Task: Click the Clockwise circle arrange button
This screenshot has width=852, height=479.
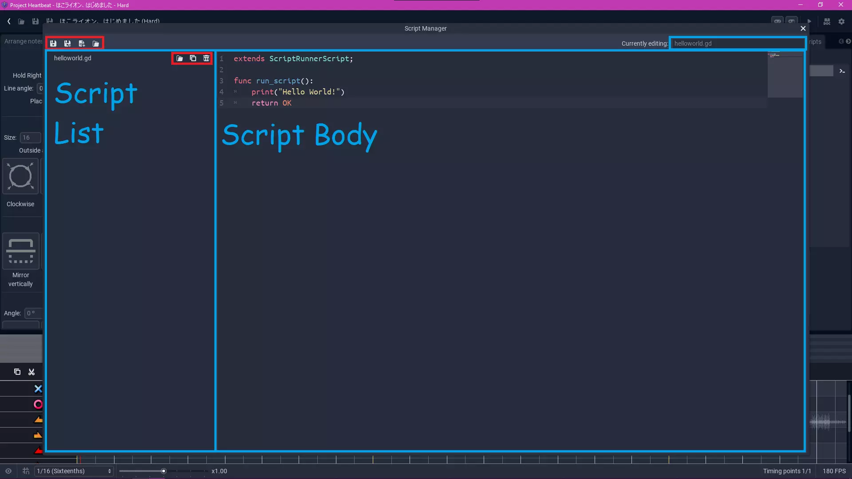Action: click(x=20, y=177)
